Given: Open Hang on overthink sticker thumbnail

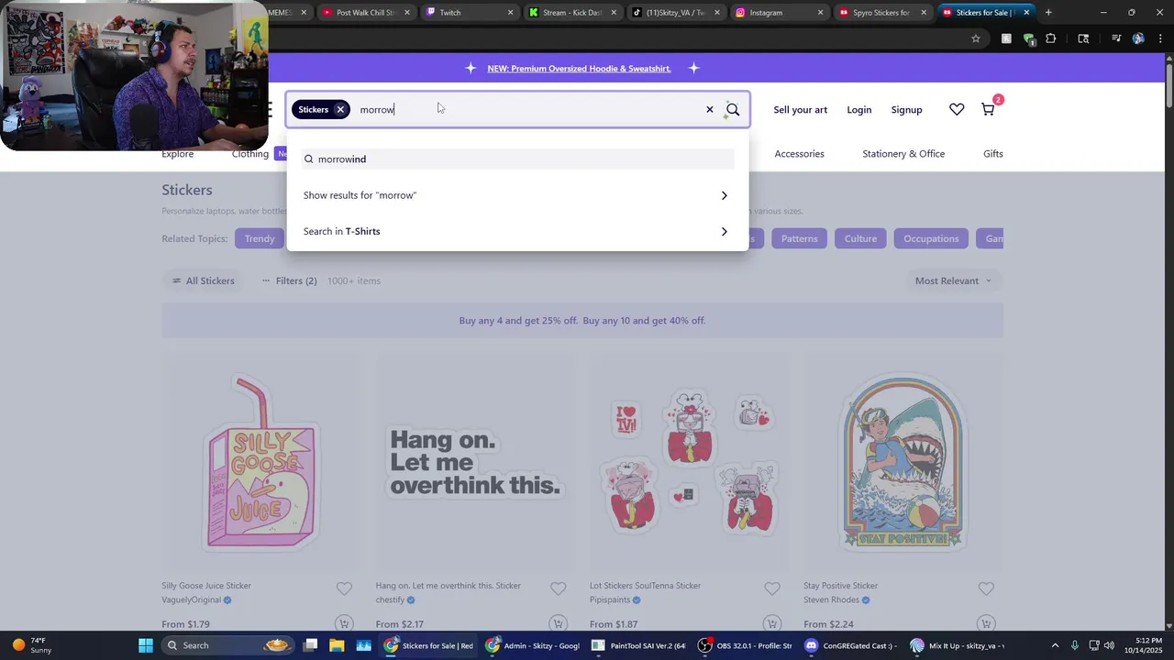Looking at the screenshot, I should point(475,463).
